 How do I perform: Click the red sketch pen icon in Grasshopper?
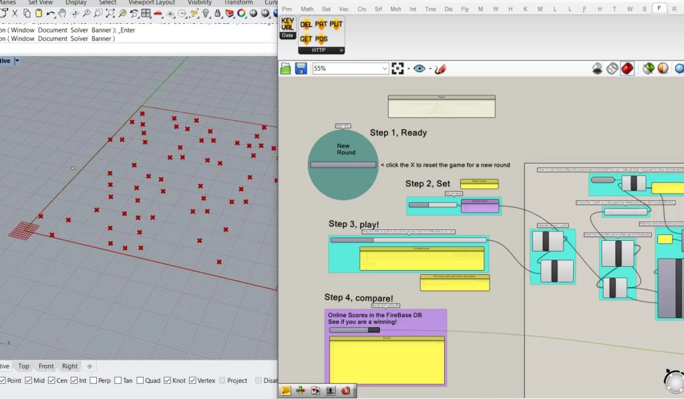coord(440,68)
